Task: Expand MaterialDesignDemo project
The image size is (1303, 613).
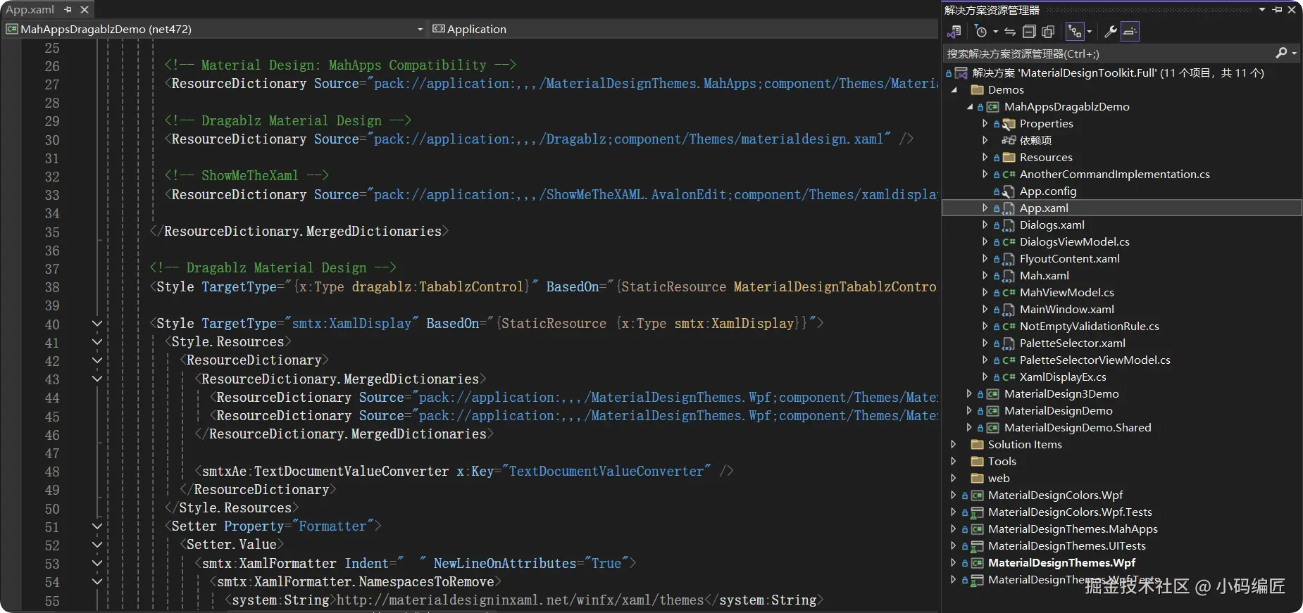Action: click(x=970, y=411)
